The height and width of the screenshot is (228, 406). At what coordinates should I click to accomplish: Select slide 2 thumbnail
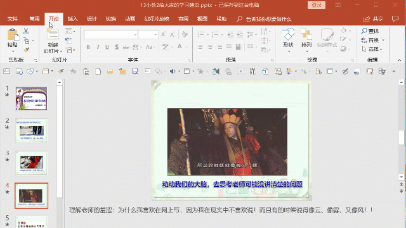(31, 130)
